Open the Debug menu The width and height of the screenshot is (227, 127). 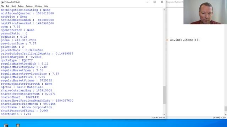(21, 6)
